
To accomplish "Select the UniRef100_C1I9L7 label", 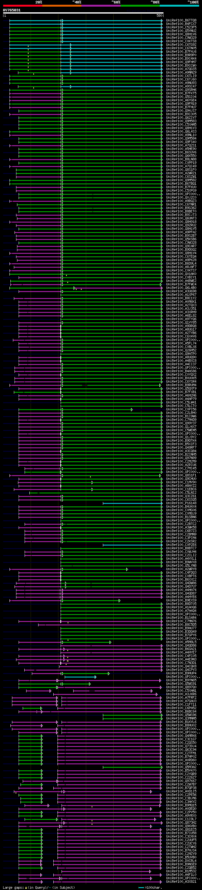I will [181, 819].
